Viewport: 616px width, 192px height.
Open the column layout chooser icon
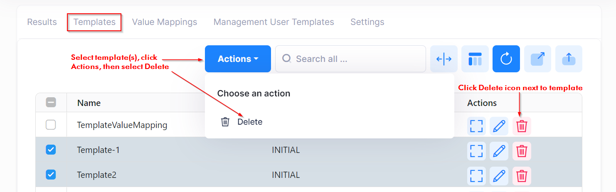(475, 59)
